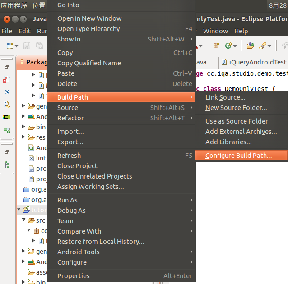Image resolution: width=288 pixels, height=284 pixels.
Task: Click the Search flashlight toolbar icon
Action: click(263, 46)
